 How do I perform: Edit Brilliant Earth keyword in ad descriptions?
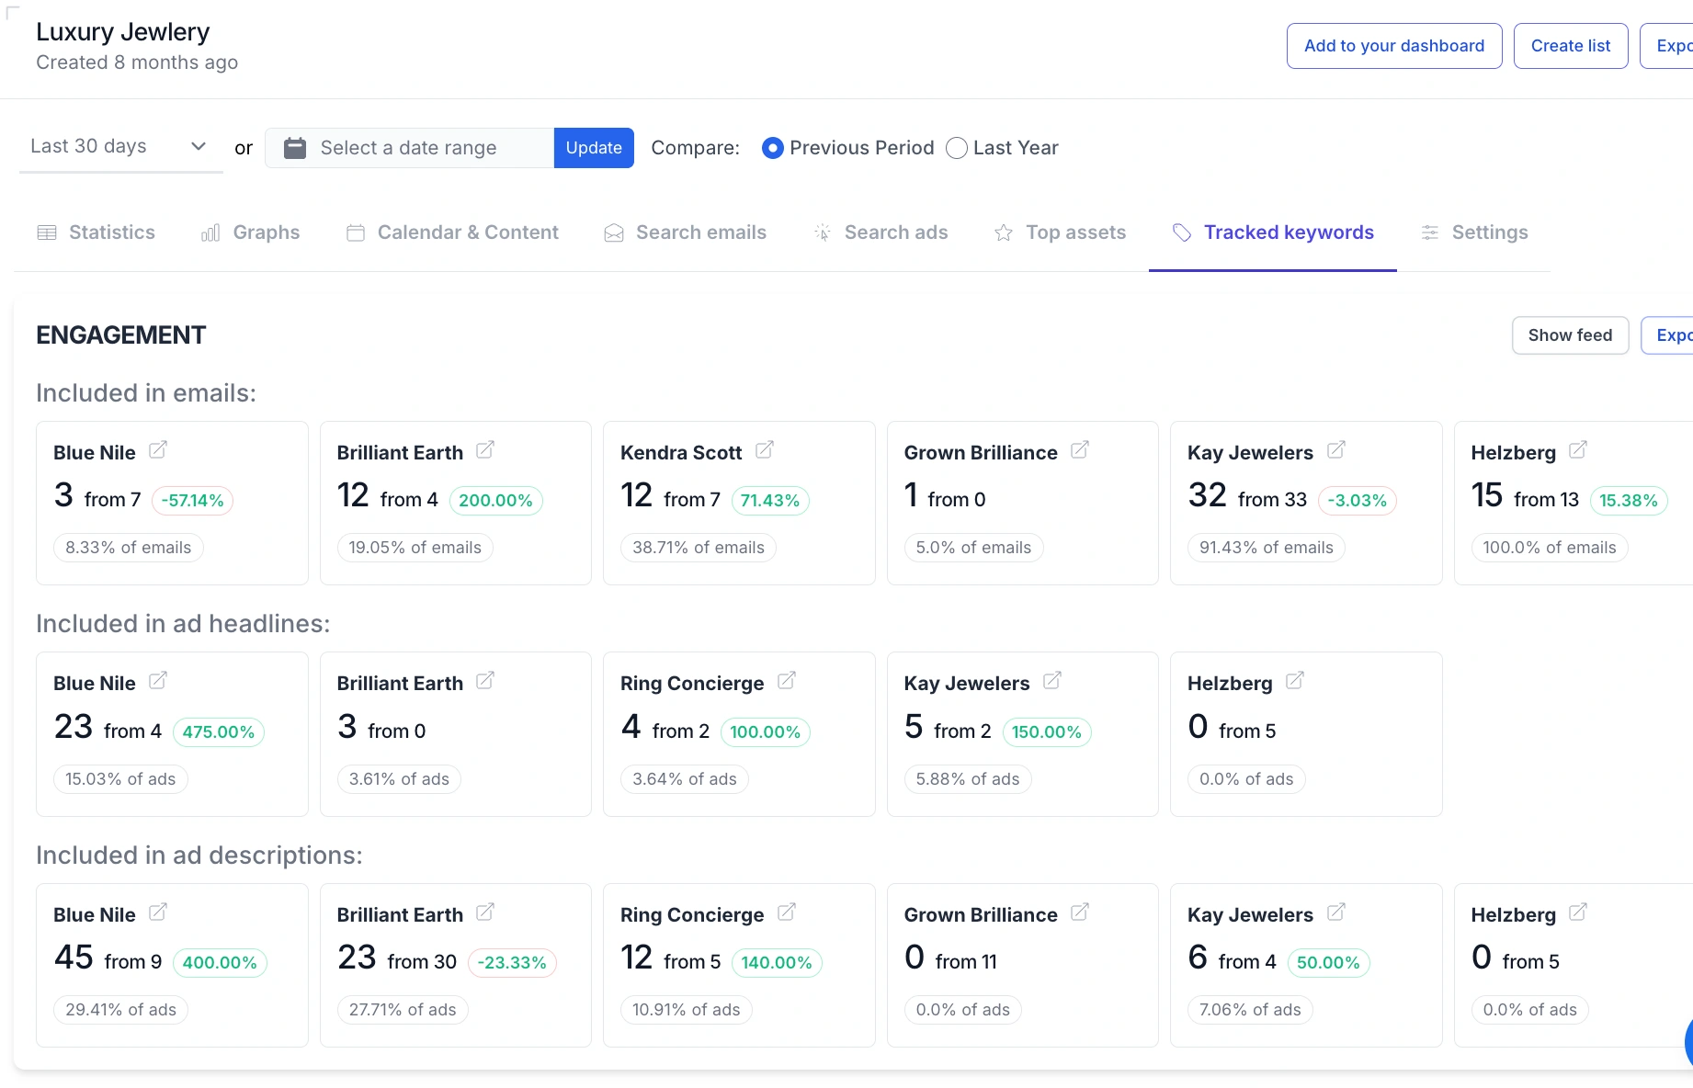[485, 912]
